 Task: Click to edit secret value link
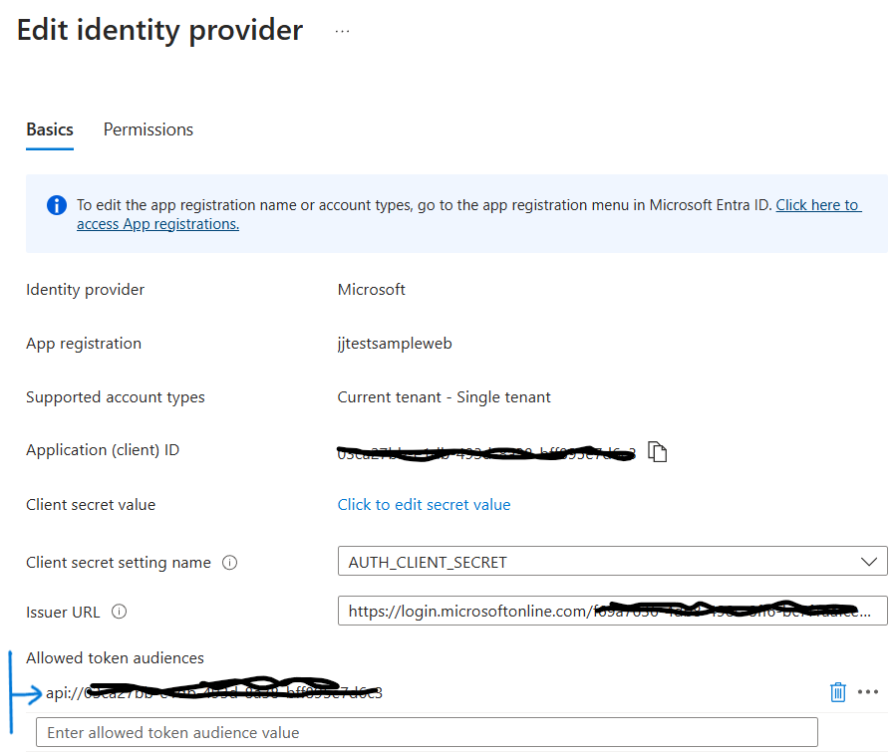(x=424, y=505)
